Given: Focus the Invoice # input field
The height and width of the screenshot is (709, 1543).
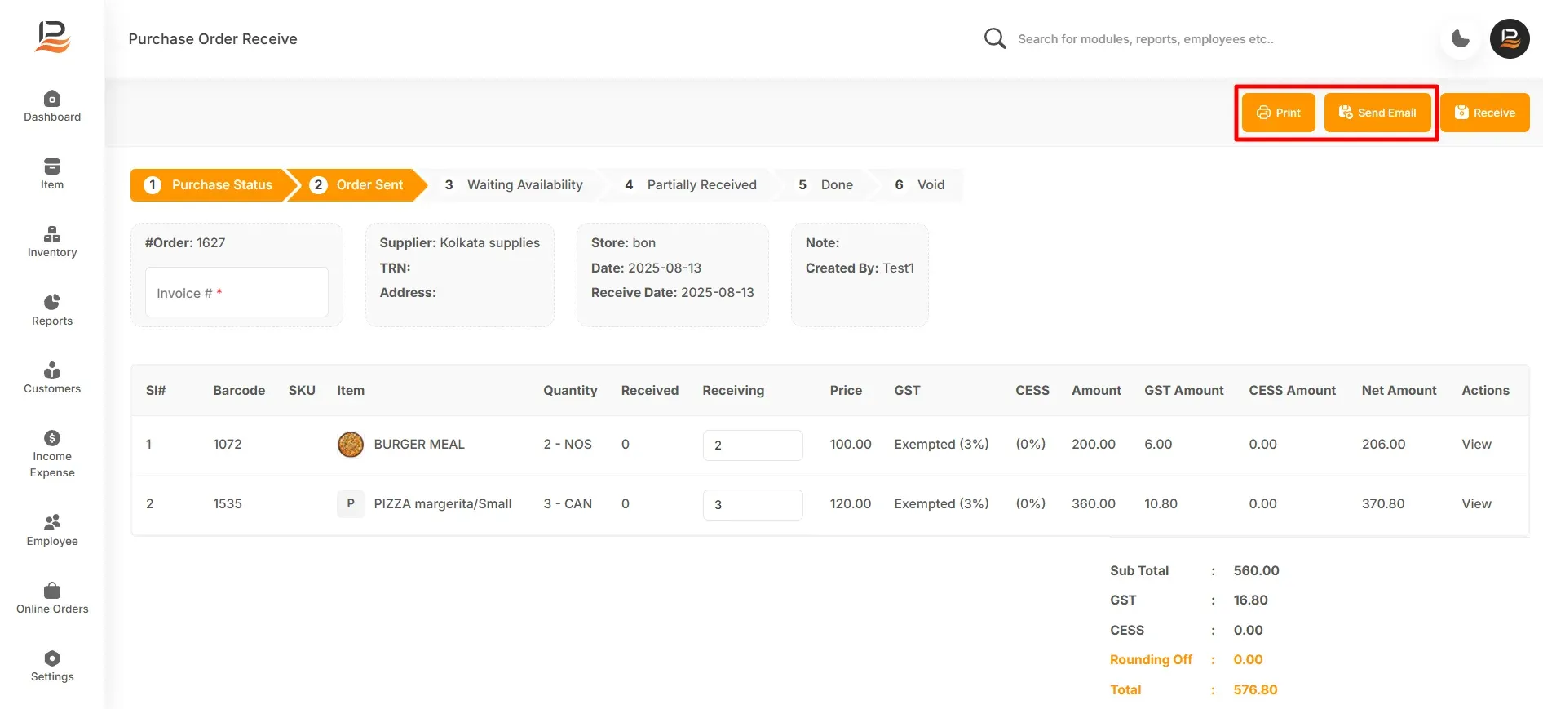Looking at the screenshot, I should [237, 293].
